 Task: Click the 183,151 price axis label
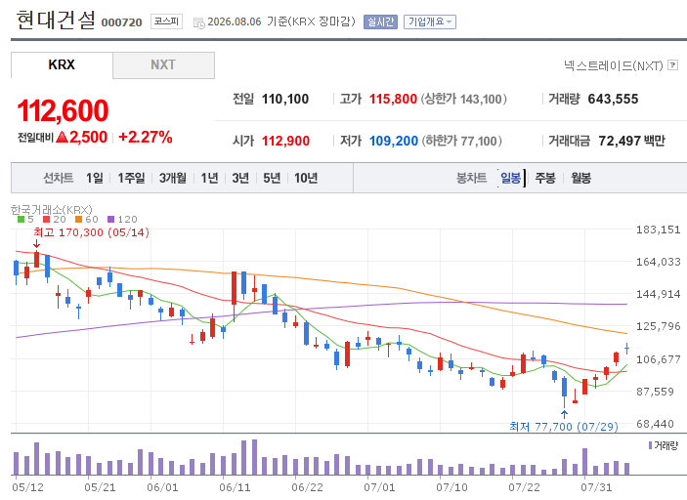click(658, 229)
